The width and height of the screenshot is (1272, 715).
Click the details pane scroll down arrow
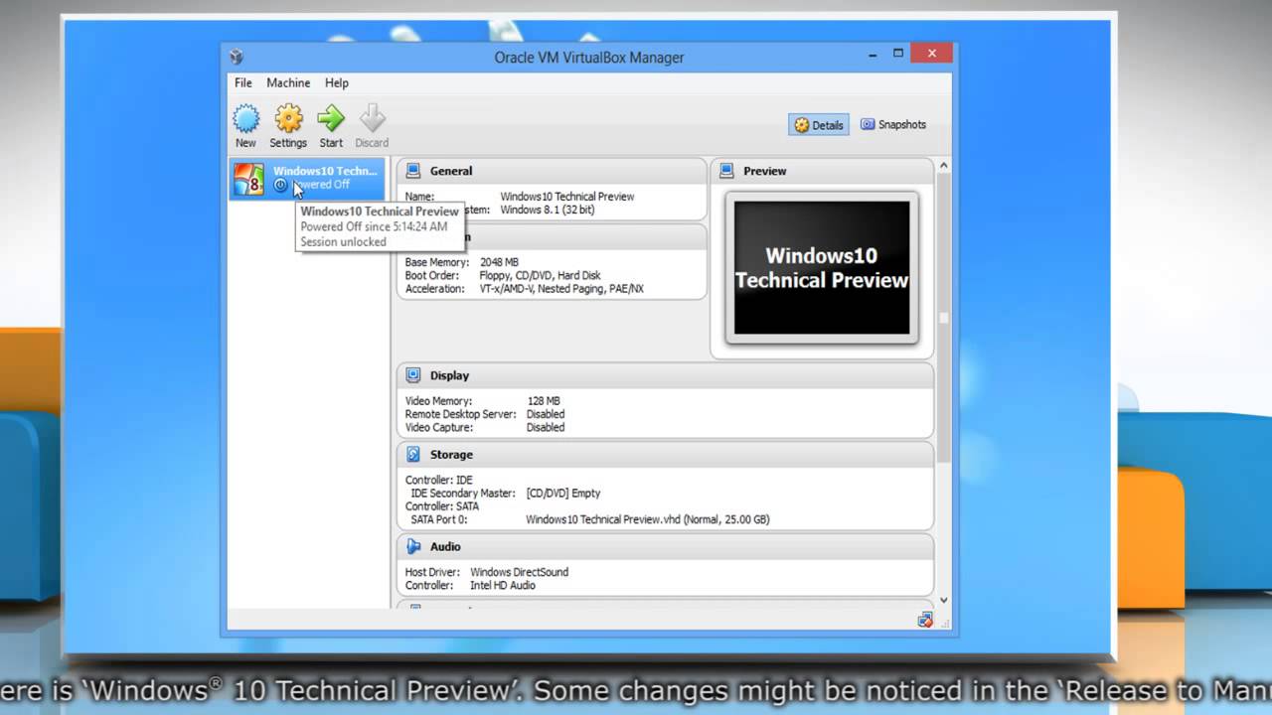coord(944,601)
